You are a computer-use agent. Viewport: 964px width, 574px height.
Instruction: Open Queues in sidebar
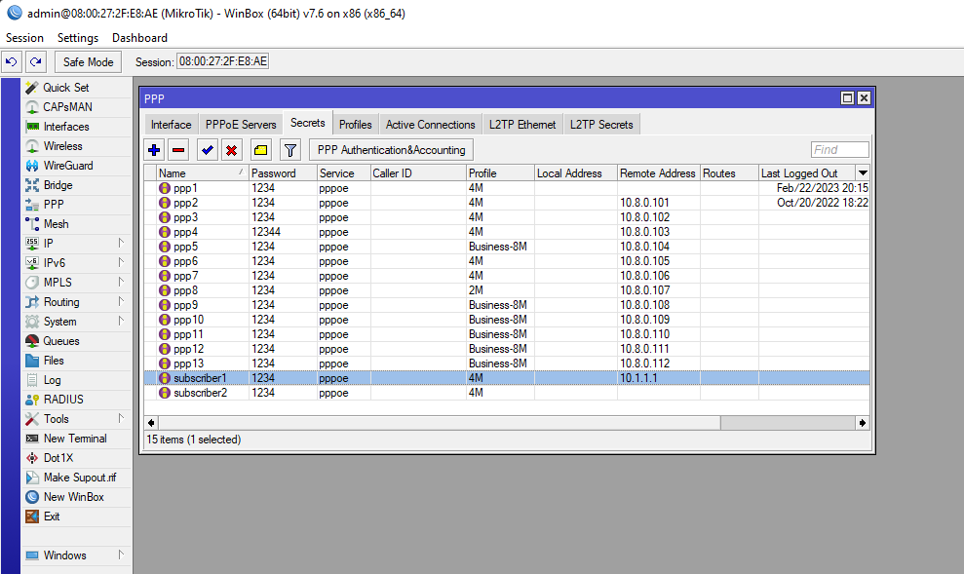(77, 341)
